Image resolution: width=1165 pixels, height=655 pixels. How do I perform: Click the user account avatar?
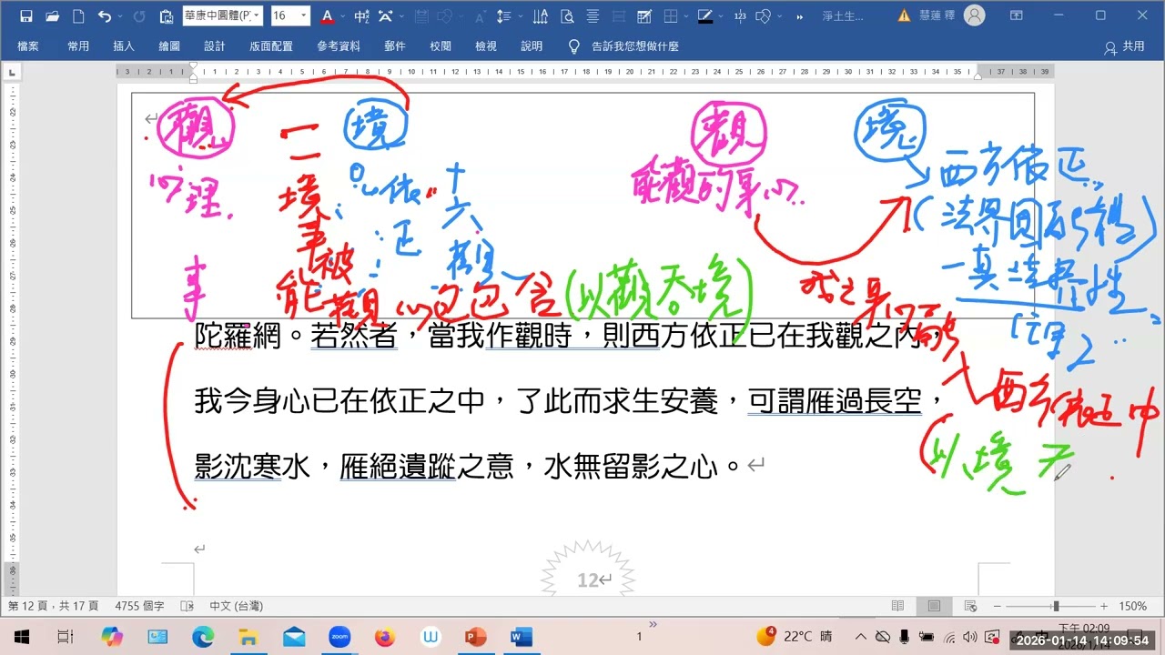click(x=974, y=15)
